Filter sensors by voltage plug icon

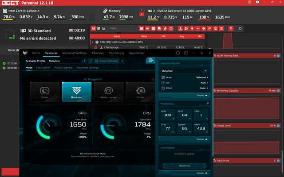pyautogui.click(x=192, y=28)
